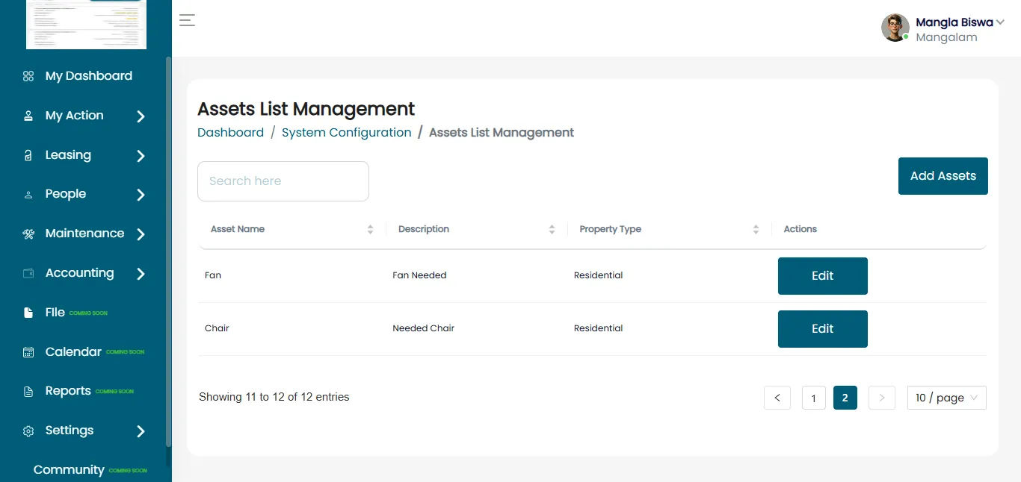Click the My Dashboard grid icon
Screen dimensions: 1021x482
click(x=28, y=76)
